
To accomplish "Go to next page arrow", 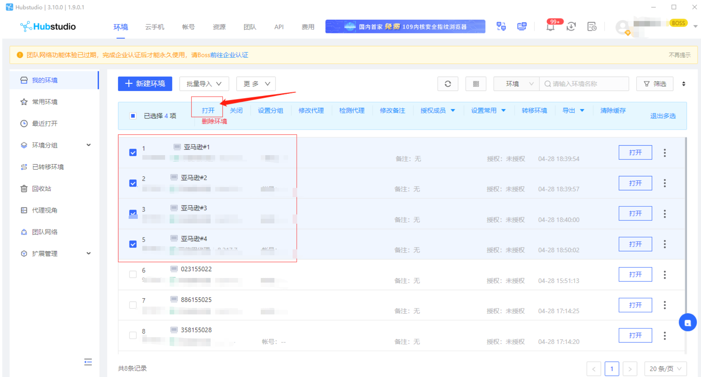I will point(630,369).
